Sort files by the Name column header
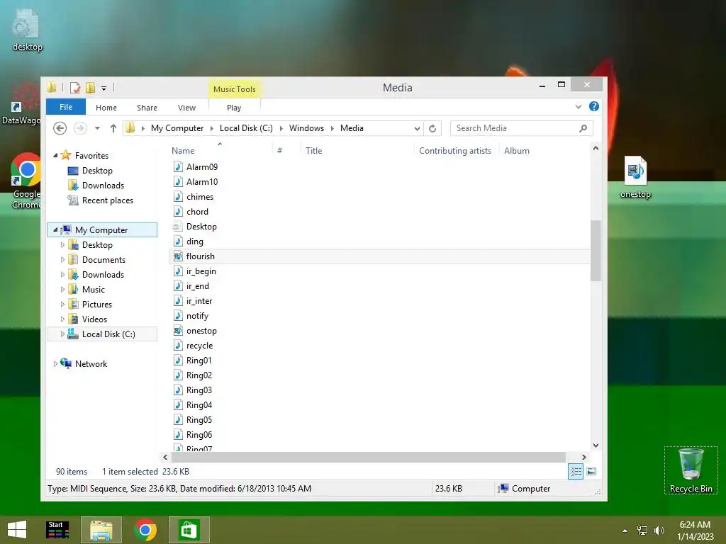 [x=183, y=151]
